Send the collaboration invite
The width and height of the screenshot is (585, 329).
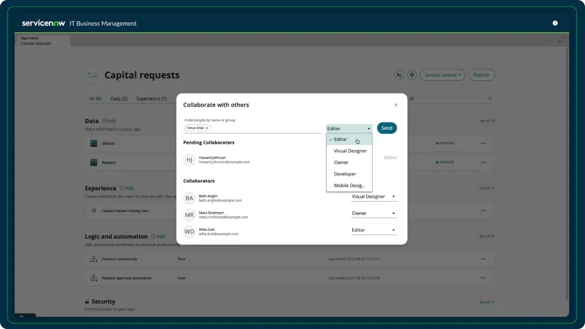click(387, 128)
